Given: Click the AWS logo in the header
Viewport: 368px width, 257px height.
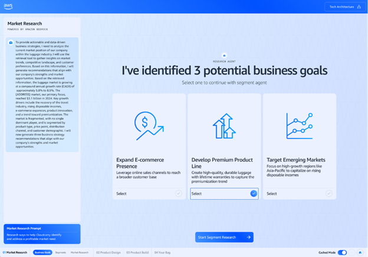Looking at the screenshot, I should click(x=8, y=6).
